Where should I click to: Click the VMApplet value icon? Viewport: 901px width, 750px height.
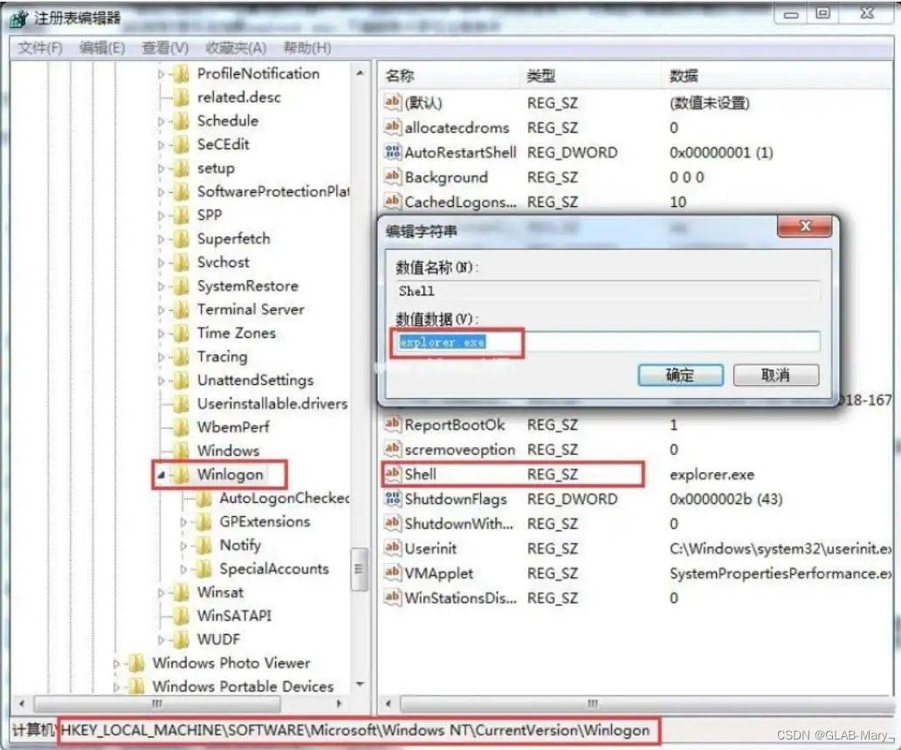point(393,574)
